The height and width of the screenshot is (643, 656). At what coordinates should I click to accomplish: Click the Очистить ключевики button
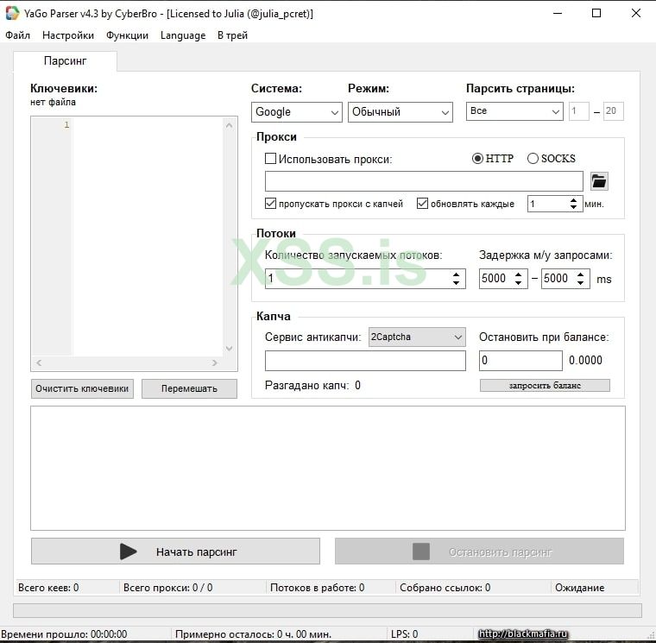(82, 388)
